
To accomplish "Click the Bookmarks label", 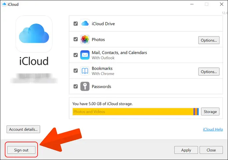I will point(102,68).
